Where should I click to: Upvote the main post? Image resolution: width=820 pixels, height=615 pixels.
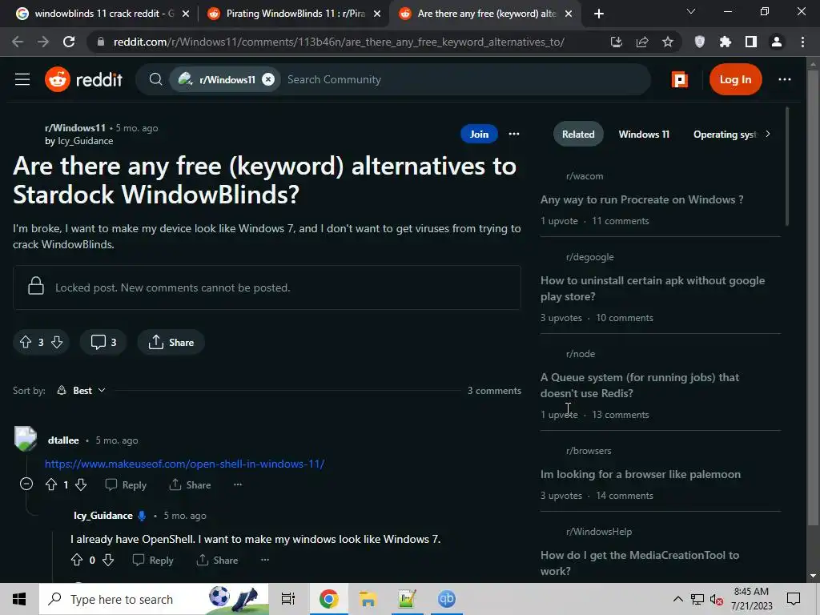point(26,342)
